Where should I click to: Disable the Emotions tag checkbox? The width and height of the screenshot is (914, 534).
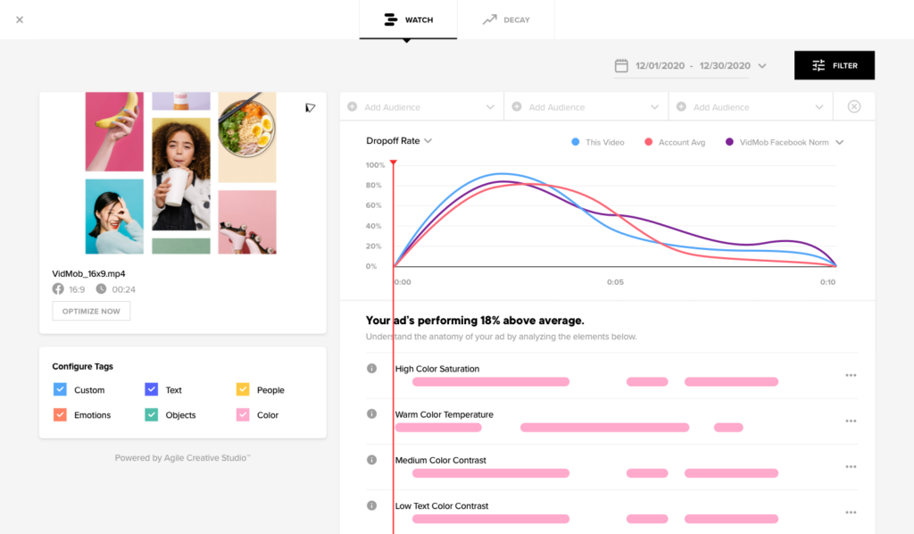(61, 414)
